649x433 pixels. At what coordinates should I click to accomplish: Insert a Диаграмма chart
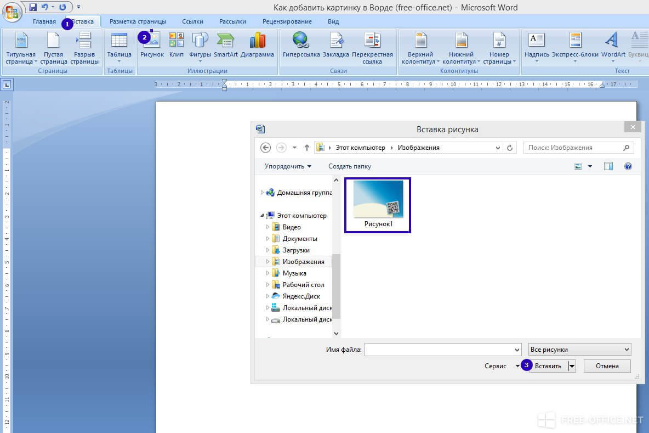coord(257,46)
